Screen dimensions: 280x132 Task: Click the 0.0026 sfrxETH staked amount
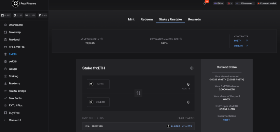coord(227,79)
